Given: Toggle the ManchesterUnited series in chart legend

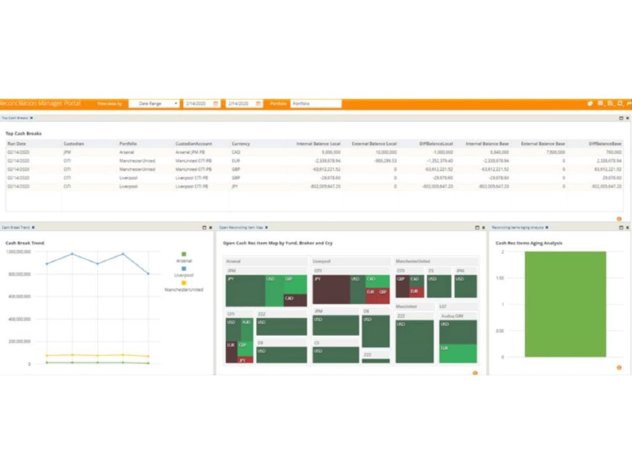Looking at the screenshot, I should click(x=184, y=286).
